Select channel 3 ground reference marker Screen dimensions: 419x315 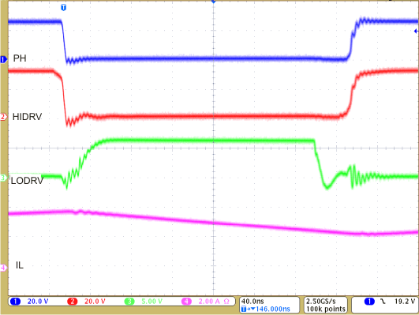point(3,178)
